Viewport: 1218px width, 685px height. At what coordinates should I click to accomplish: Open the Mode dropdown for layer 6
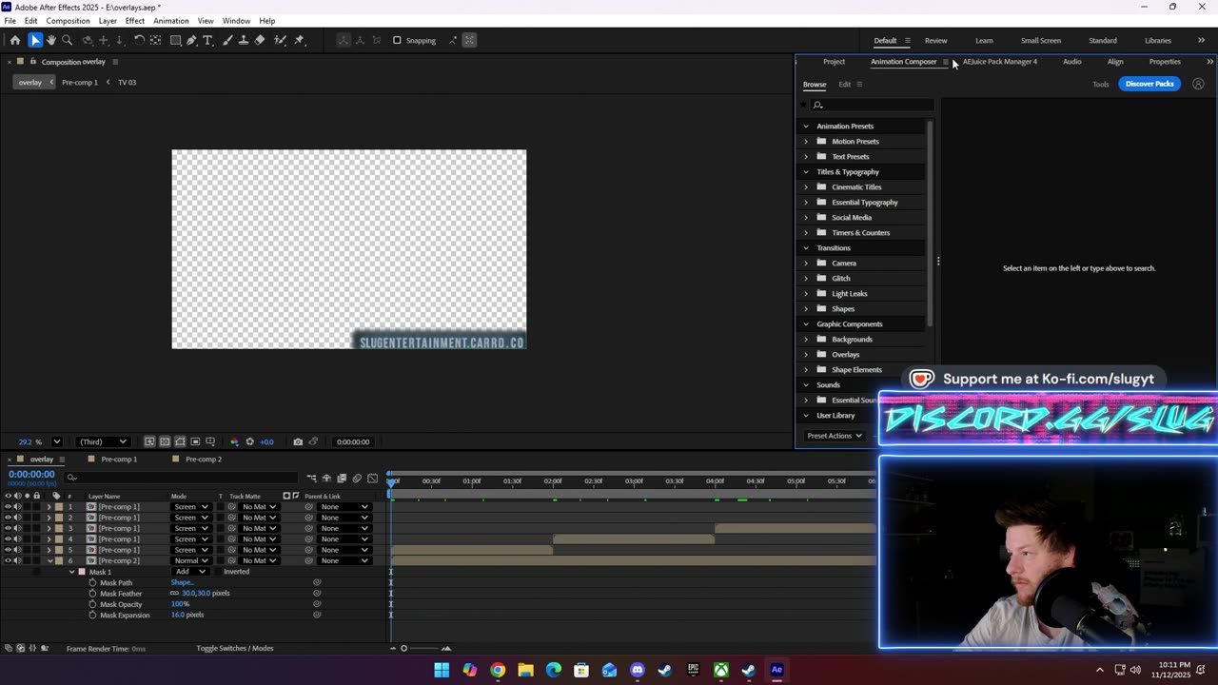190,560
